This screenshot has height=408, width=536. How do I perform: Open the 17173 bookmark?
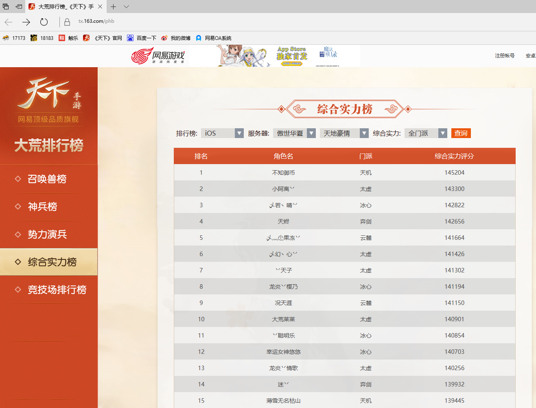pos(14,38)
